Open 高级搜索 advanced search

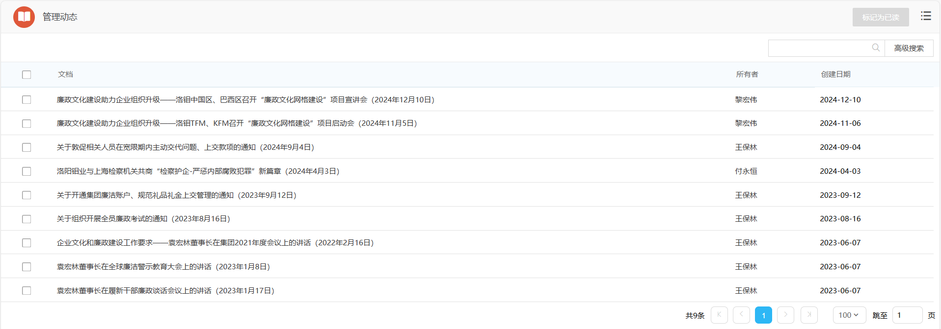tap(909, 48)
